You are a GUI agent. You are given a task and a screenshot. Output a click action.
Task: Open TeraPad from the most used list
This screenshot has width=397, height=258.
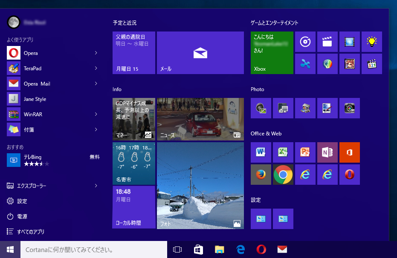(x=53, y=68)
